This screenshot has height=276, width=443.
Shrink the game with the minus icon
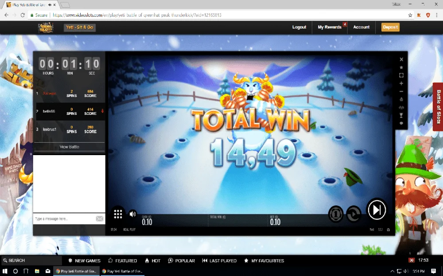point(401,92)
